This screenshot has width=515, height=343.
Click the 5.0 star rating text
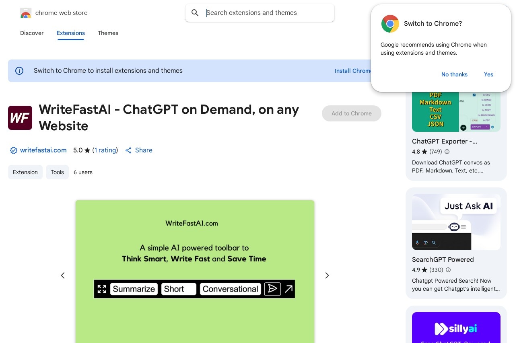(x=82, y=150)
